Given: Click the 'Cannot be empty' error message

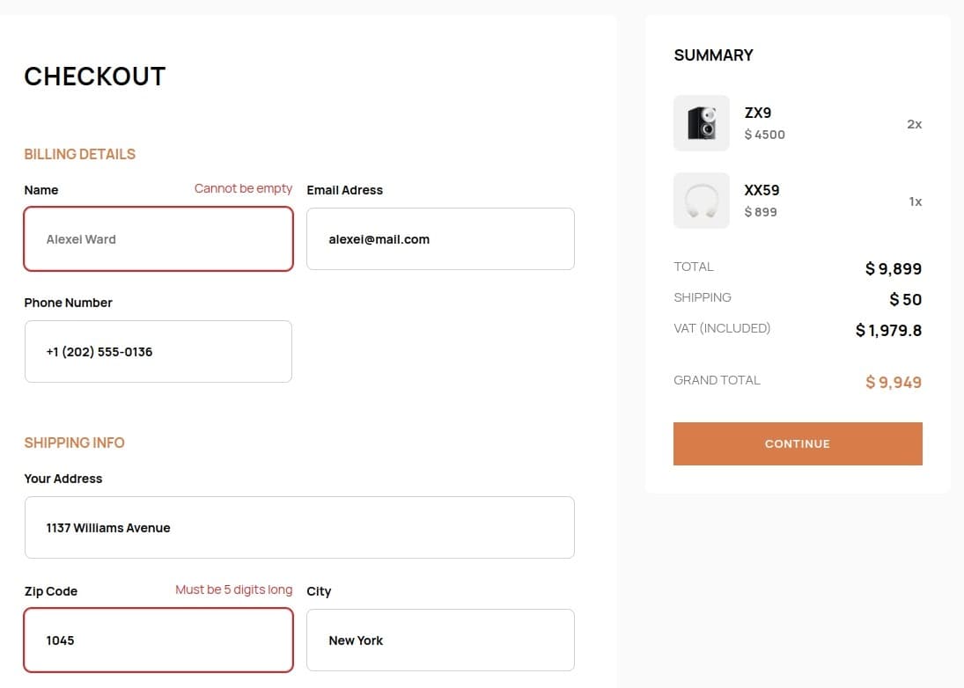Looking at the screenshot, I should point(244,188).
